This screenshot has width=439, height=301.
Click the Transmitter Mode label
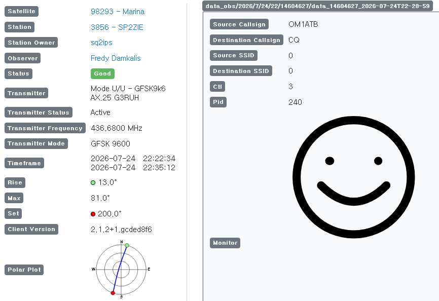[x=36, y=143]
